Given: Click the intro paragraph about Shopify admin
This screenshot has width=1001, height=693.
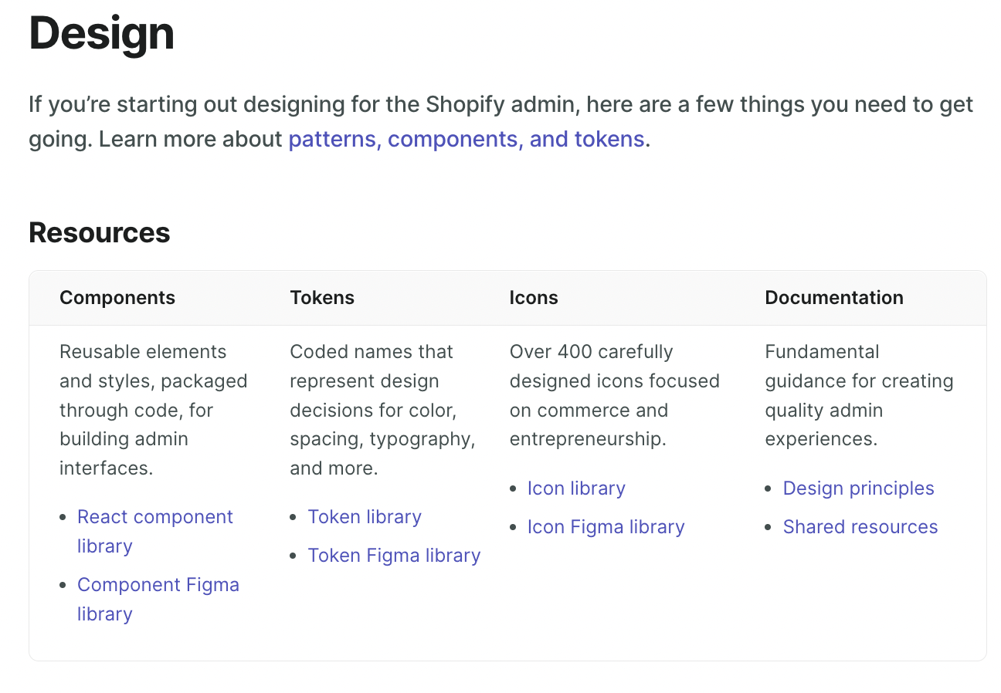Looking at the screenshot, I should tap(500, 105).
